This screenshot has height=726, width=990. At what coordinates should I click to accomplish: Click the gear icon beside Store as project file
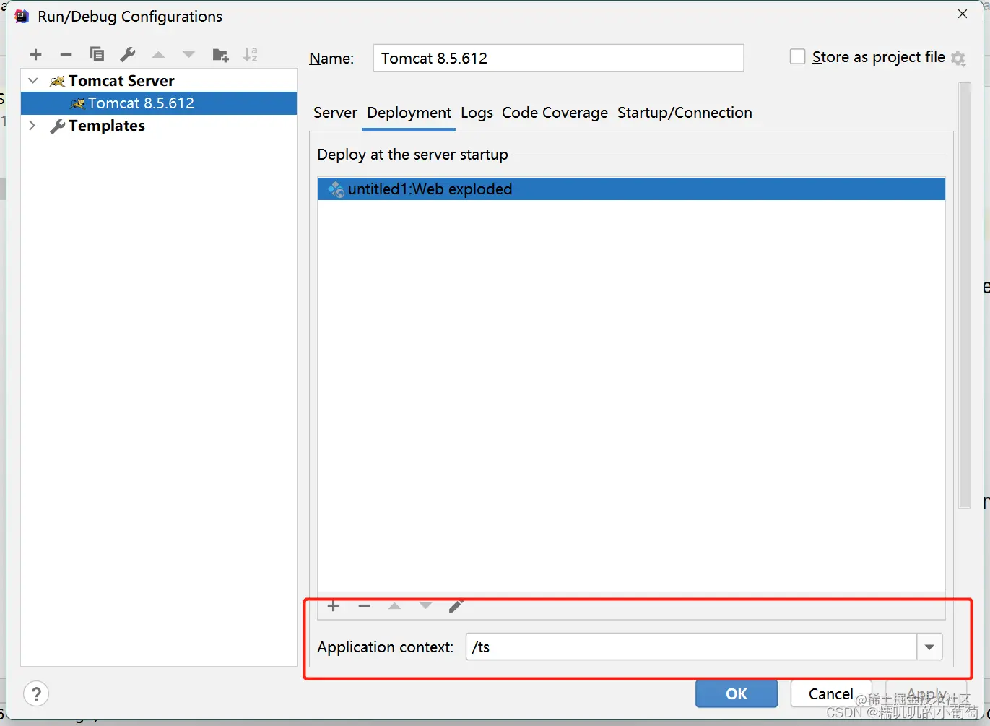pos(958,59)
